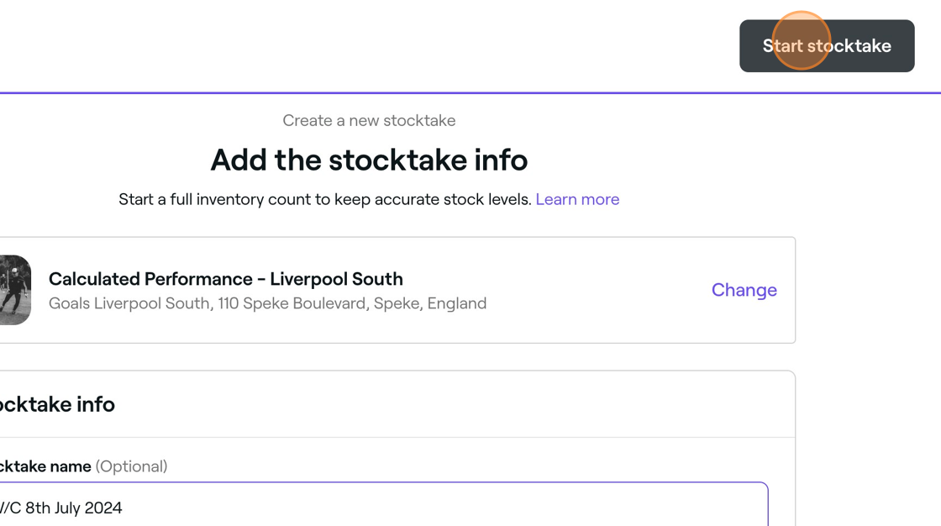Click the Create a new stocktake subtitle
Screen dimensions: 941x526
[369, 121]
